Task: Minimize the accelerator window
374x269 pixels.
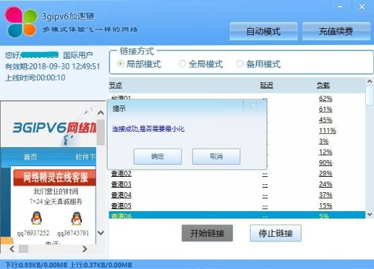Action: [x=340, y=7]
